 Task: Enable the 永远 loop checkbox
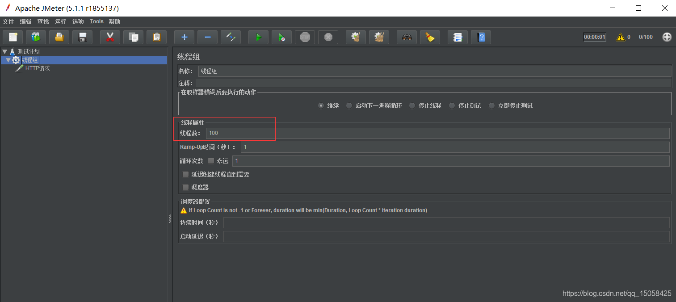210,160
